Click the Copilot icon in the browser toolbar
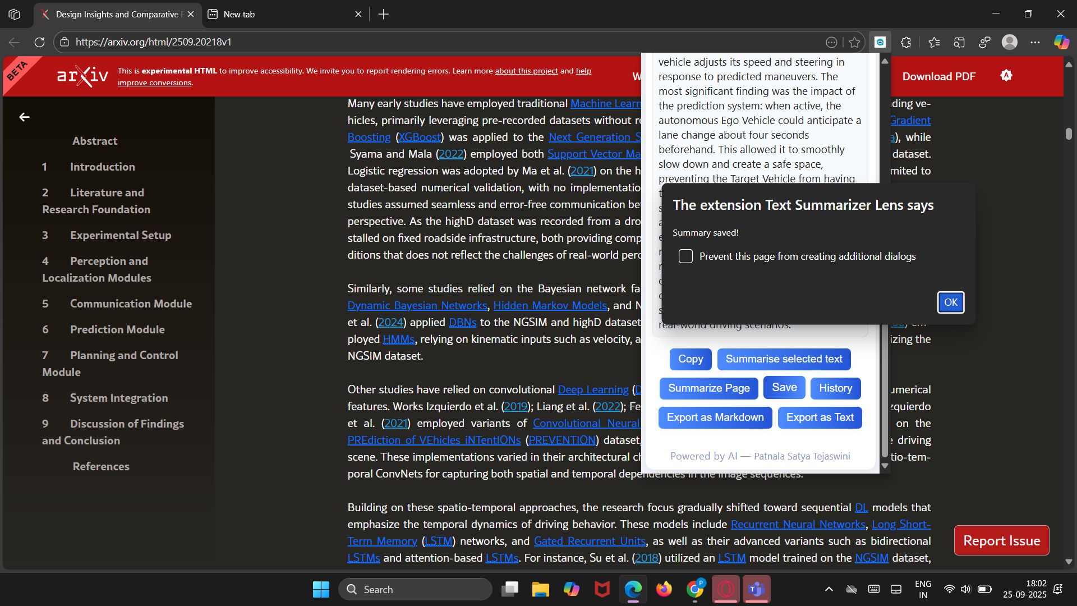The image size is (1077, 606). coord(1061,42)
